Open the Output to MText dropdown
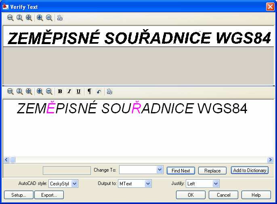The image size is (277, 204). tap(148, 184)
